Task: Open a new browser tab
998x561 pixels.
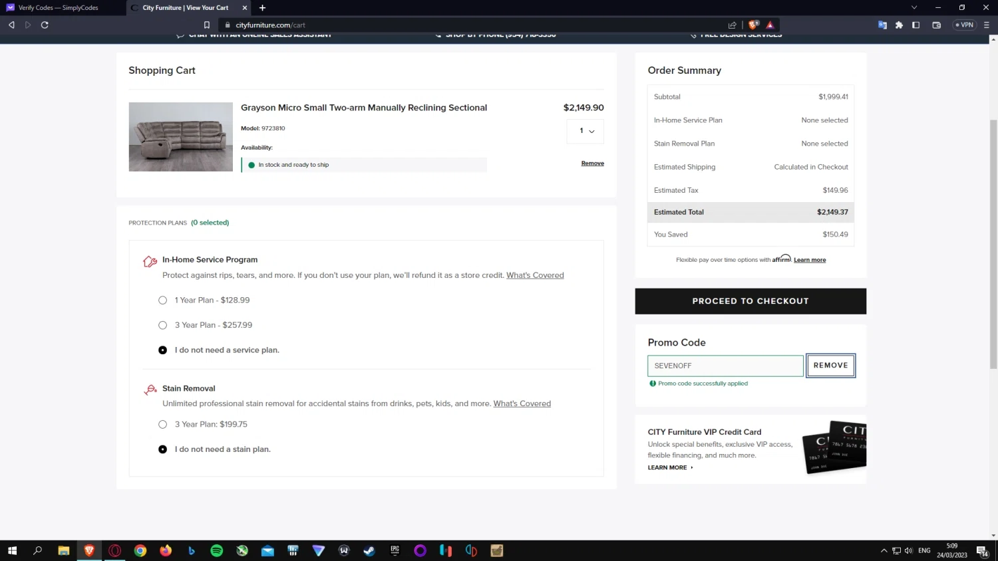Action: coord(262,8)
